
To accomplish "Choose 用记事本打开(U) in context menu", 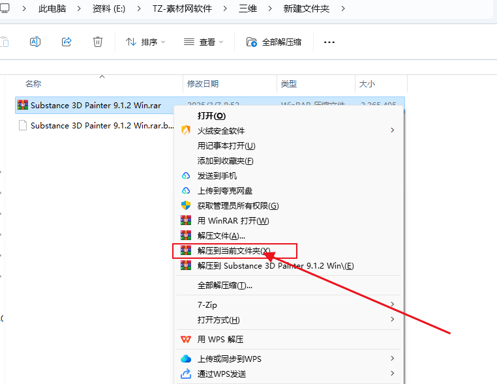I will coord(226,146).
